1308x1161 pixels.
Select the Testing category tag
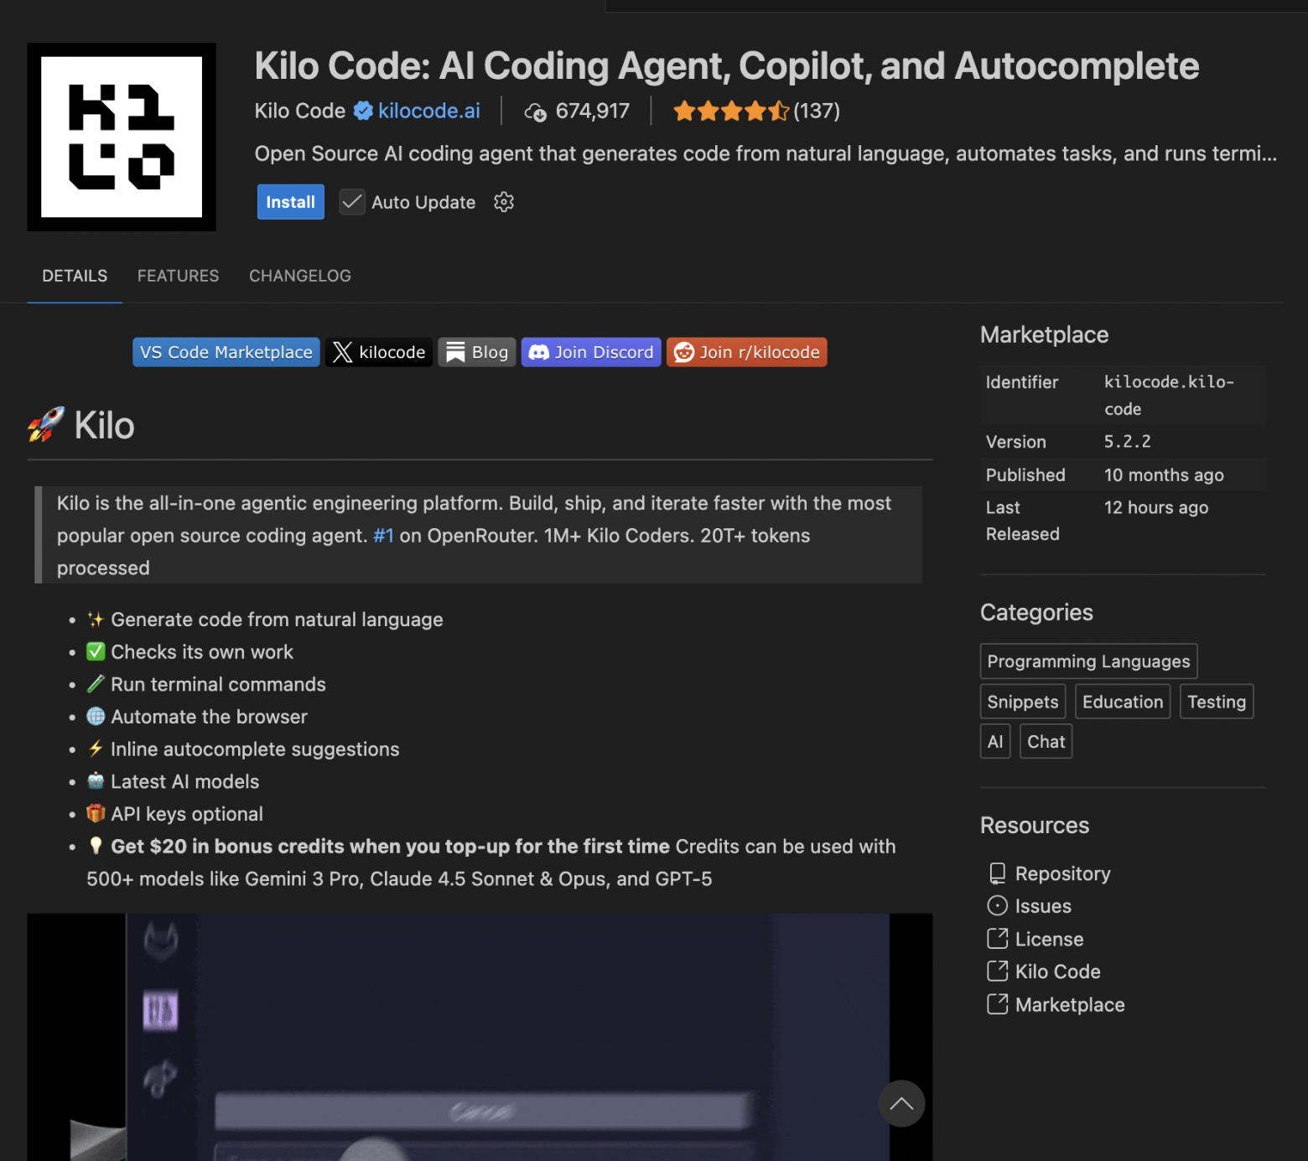[1216, 702]
